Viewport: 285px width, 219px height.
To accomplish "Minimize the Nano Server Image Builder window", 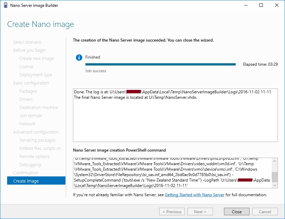I will point(246,5).
